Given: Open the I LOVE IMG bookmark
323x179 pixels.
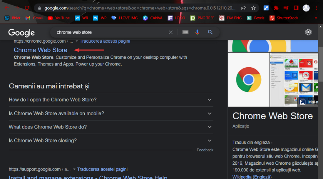Looking at the screenshot, I should (x=125, y=18).
